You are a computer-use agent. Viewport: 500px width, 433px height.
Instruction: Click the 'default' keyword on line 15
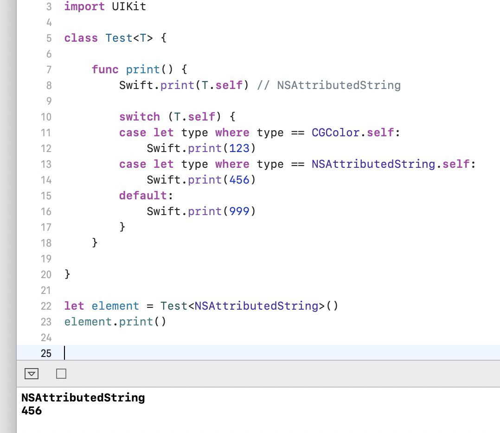[x=143, y=196]
